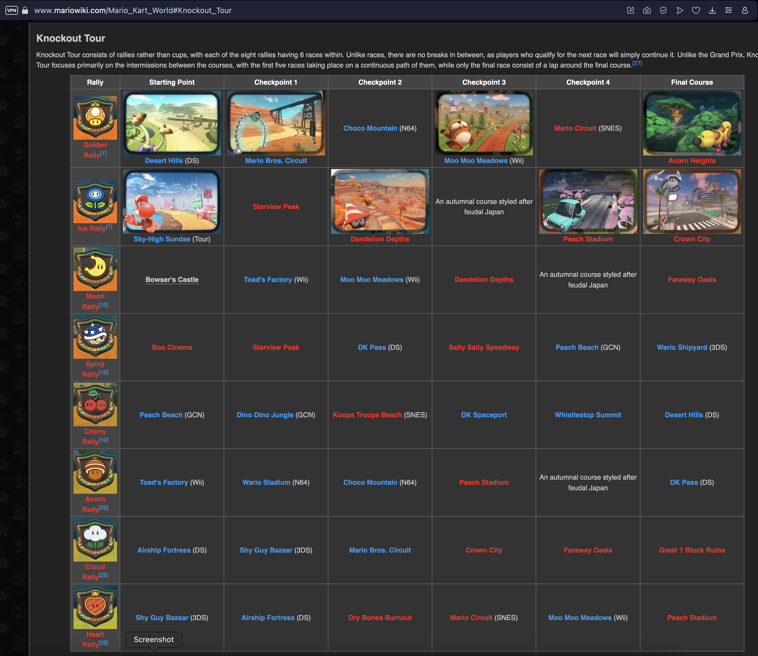Open the Dandelion Depths thumbnail image
The width and height of the screenshot is (758, 656).
tap(380, 201)
